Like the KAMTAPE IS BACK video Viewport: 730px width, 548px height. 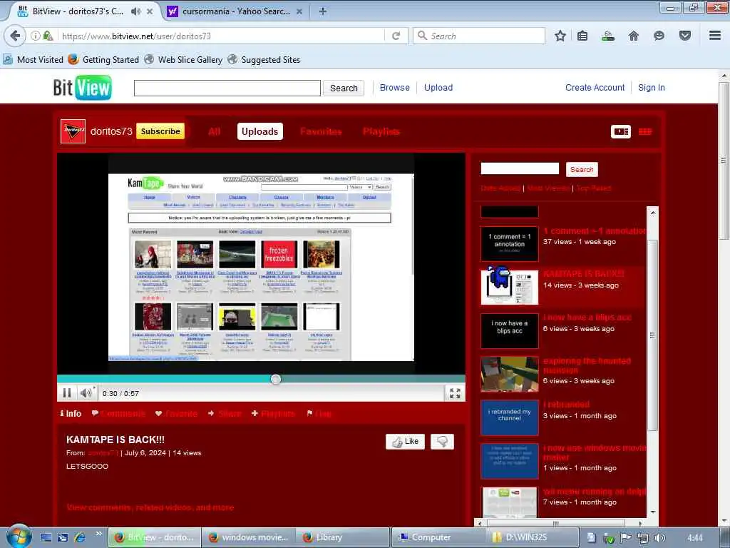coord(405,441)
